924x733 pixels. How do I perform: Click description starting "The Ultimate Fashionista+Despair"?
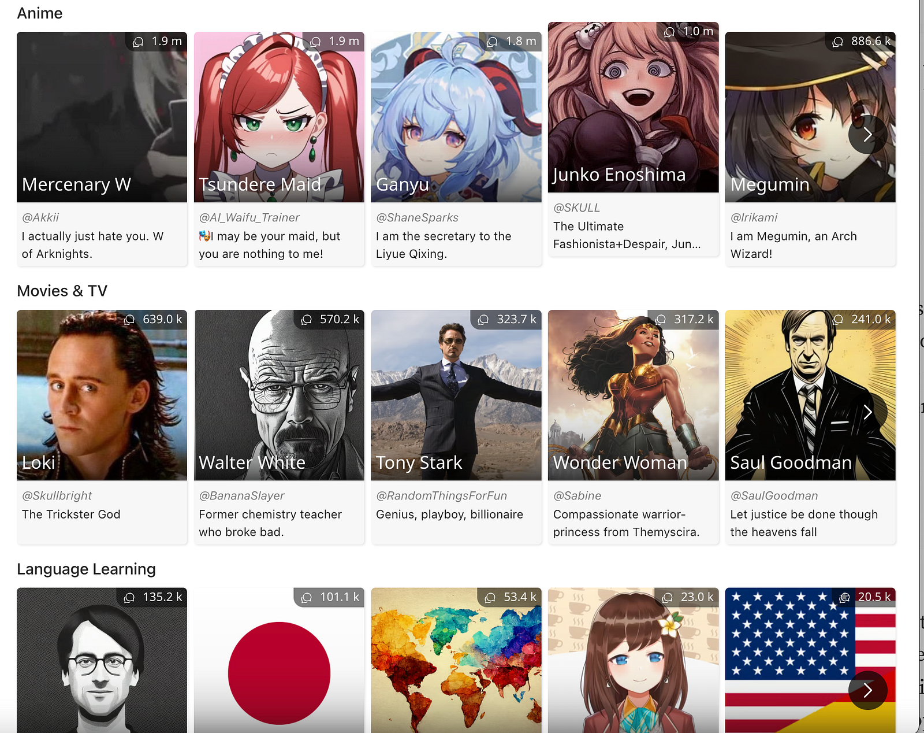[x=627, y=235]
